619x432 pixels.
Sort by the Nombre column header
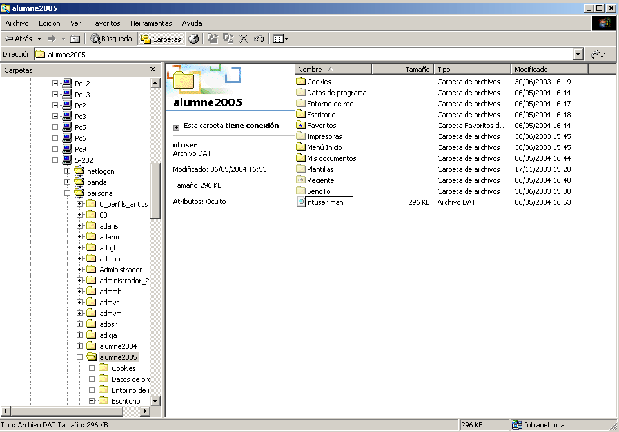[333, 70]
